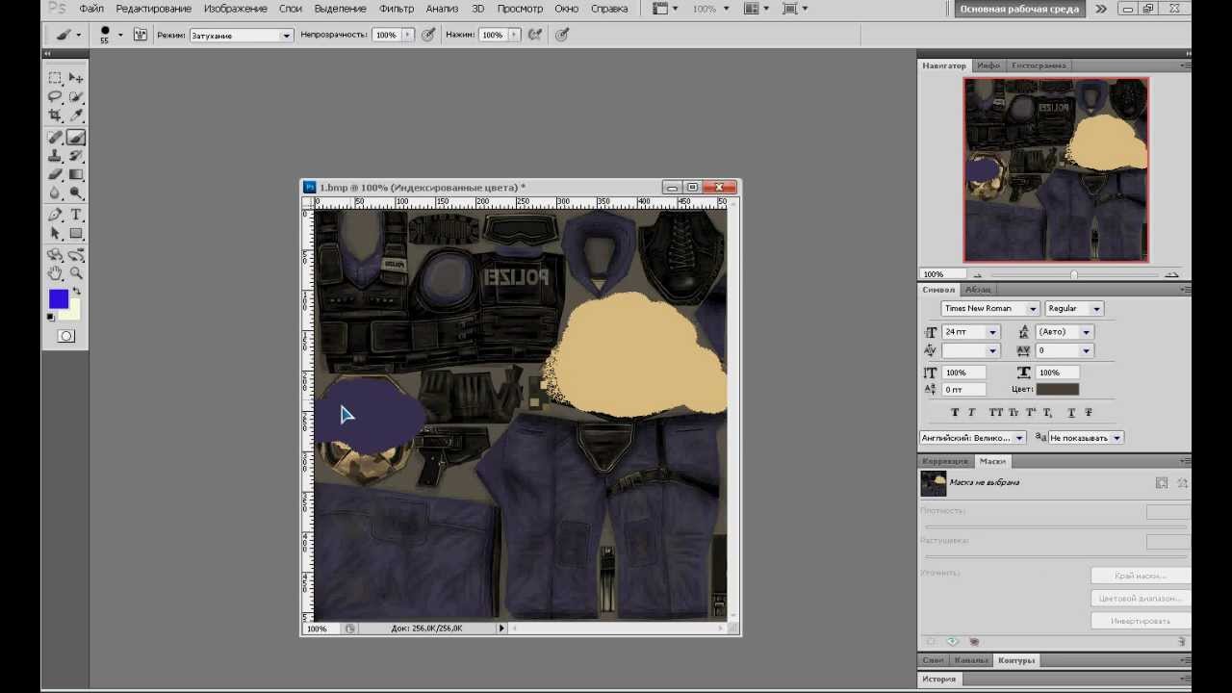Toggle tablet pressure for opacity

[x=428, y=35]
